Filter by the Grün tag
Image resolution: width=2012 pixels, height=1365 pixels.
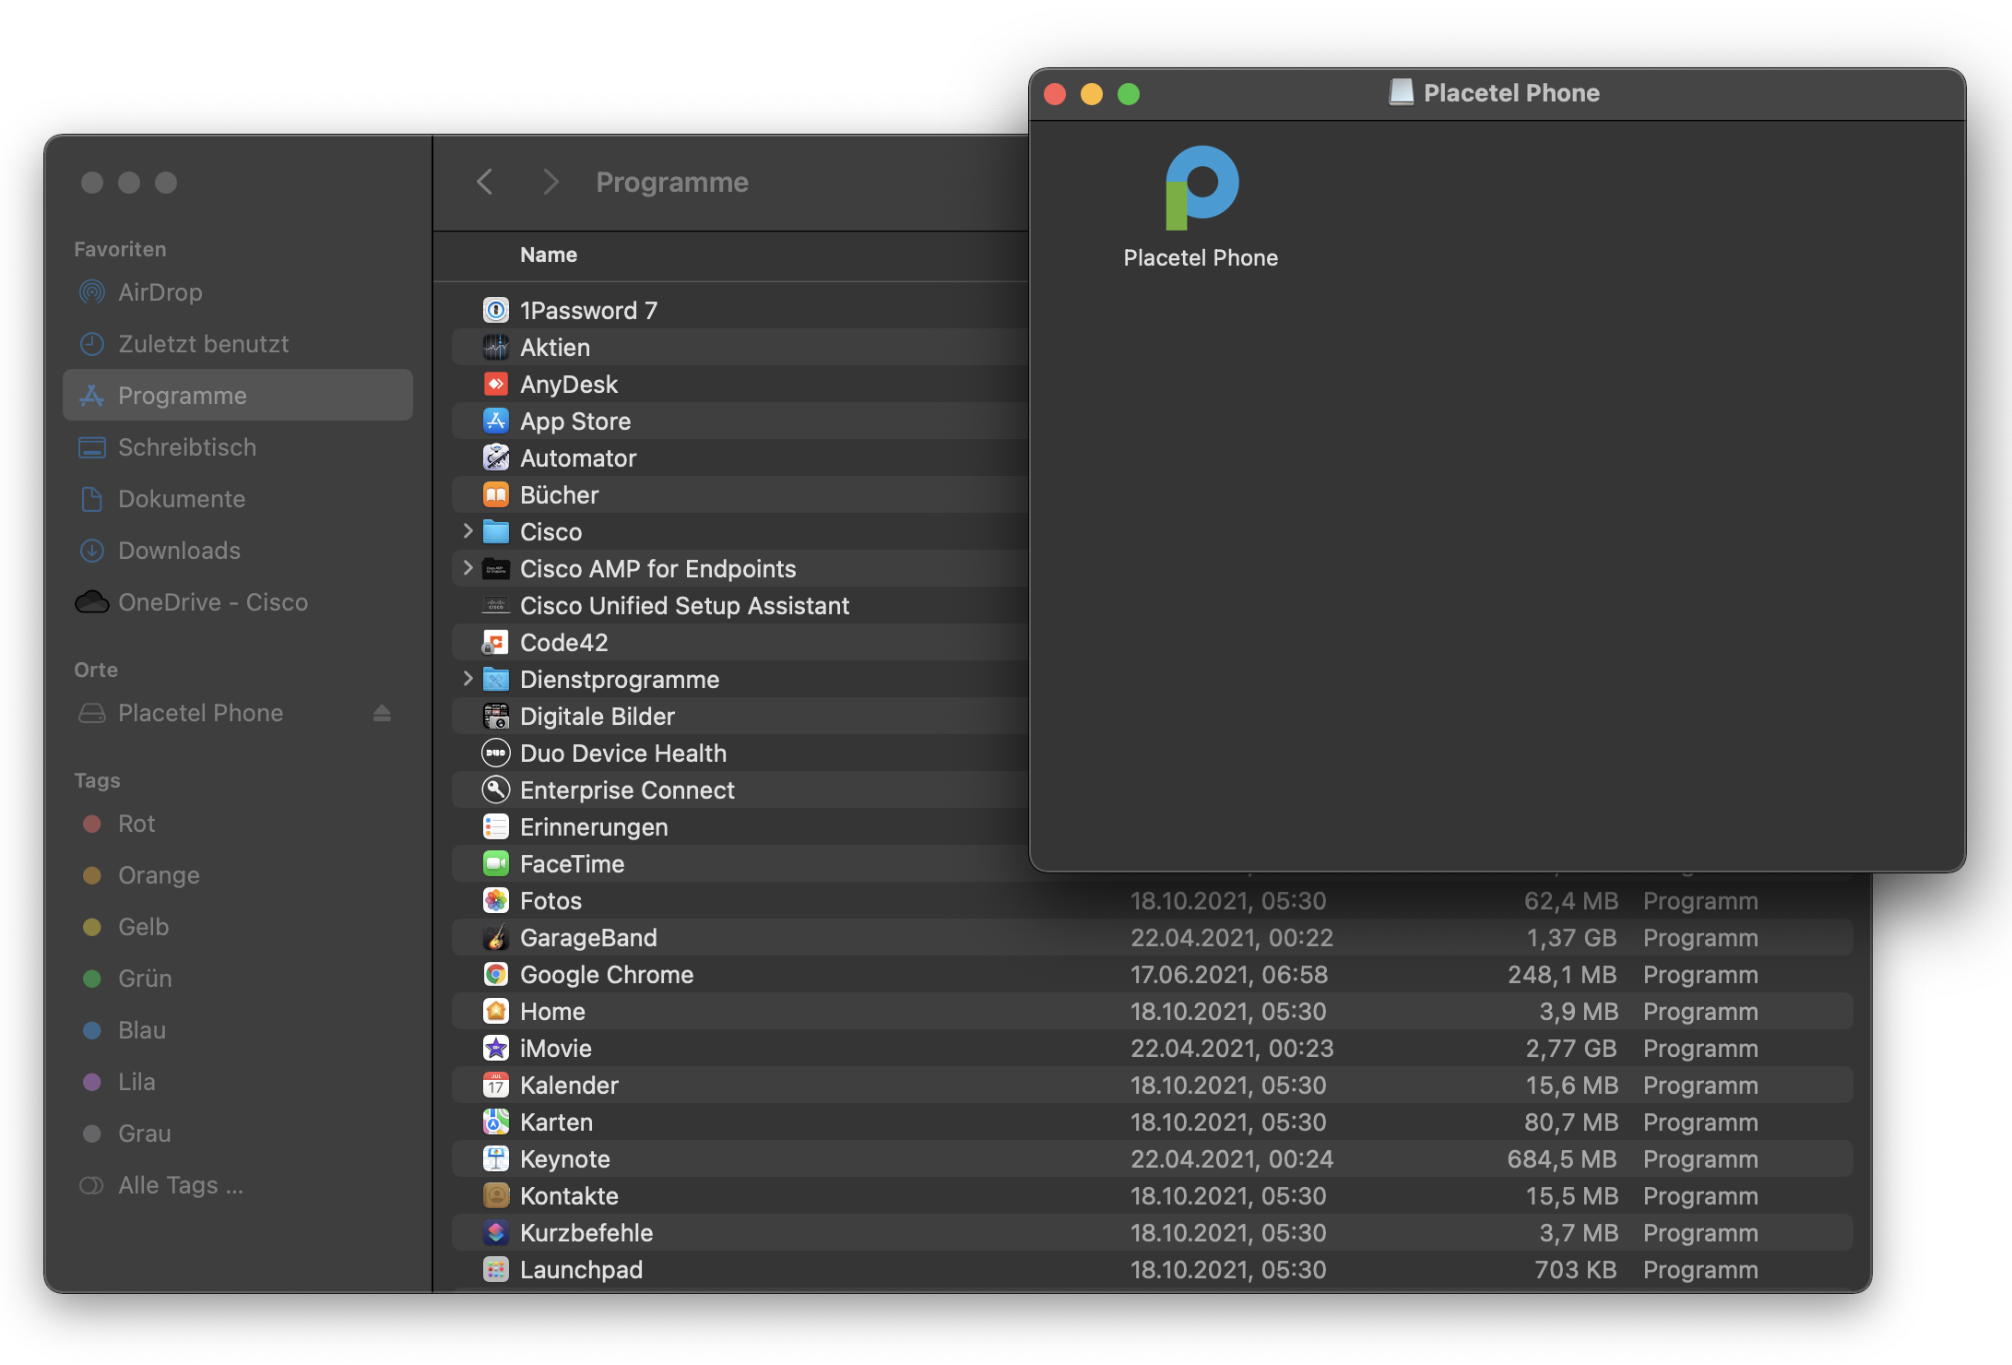(x=238, y=979)
